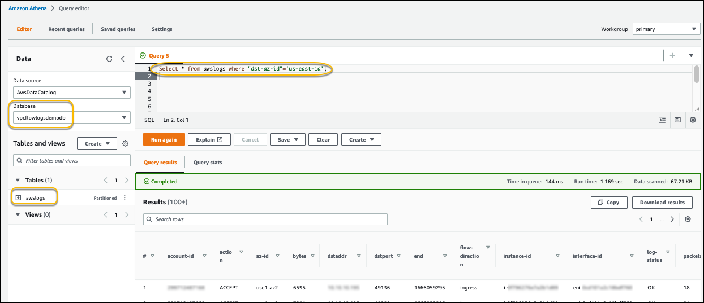The height and width of the screenshot is (303, 704).
Task: Click the ingress flow-direction cell
Action: coord(469,288)
